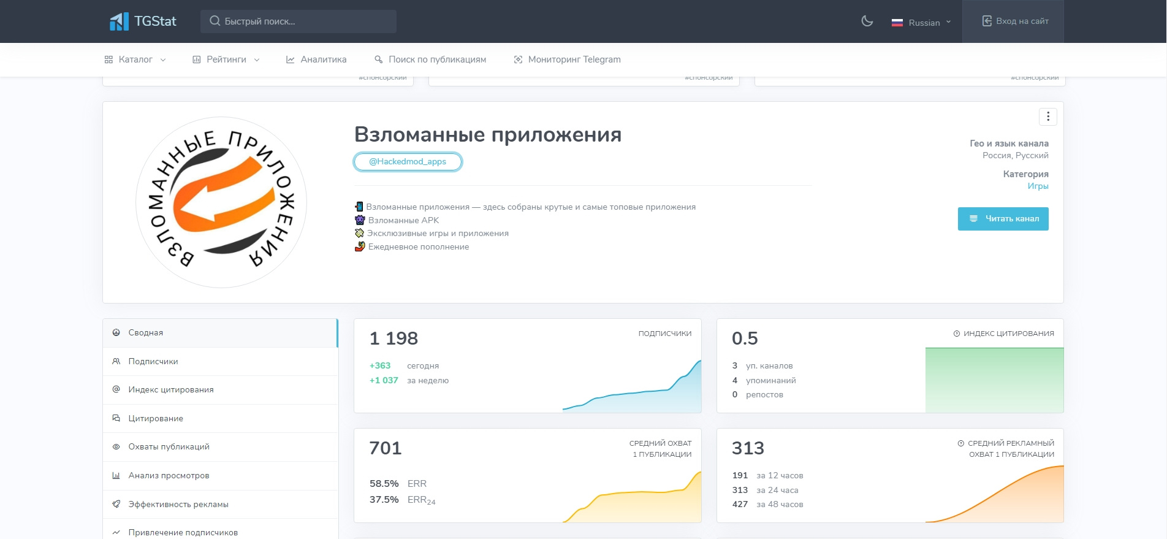Click the Russian flag icon
The image size is (1167, 539).
point(897,23)
